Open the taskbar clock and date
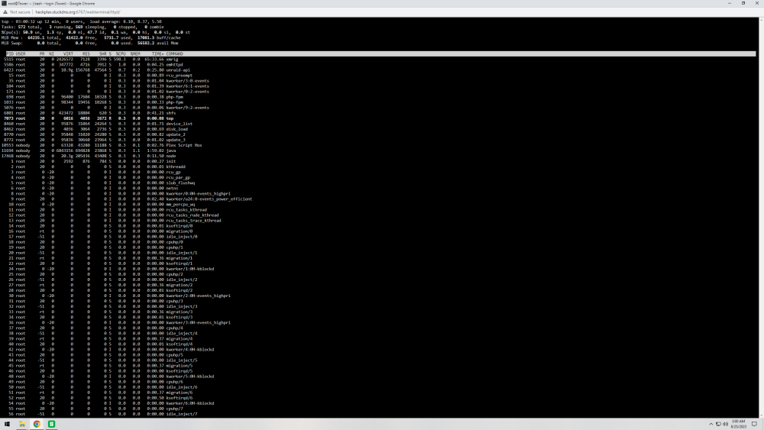Viewport: 764px width, 430px height. (739, 424)
